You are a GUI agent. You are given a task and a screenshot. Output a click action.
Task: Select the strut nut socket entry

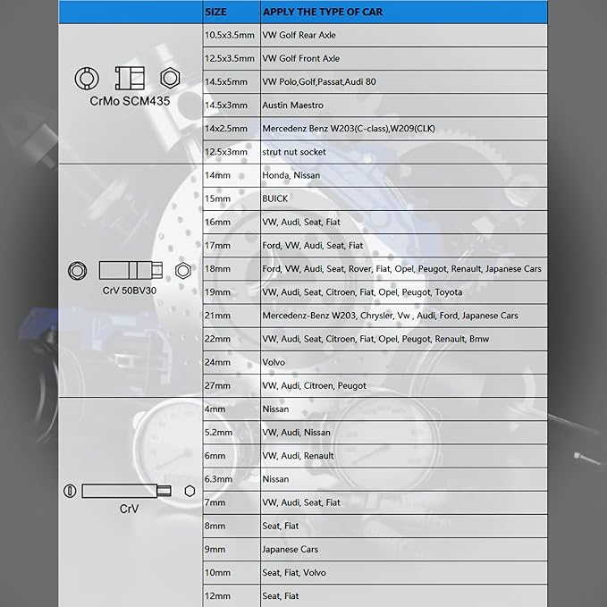(293, 152)
